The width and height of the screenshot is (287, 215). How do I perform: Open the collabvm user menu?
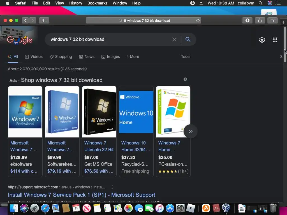(246, 3)
